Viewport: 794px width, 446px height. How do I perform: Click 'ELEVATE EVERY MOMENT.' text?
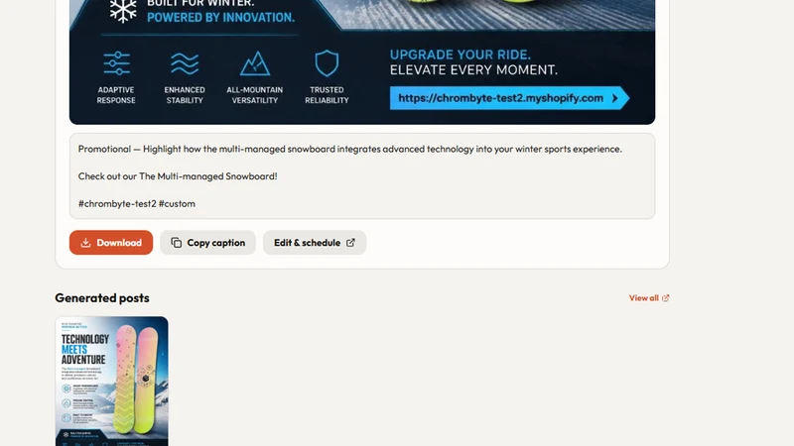tap(473, 69)
